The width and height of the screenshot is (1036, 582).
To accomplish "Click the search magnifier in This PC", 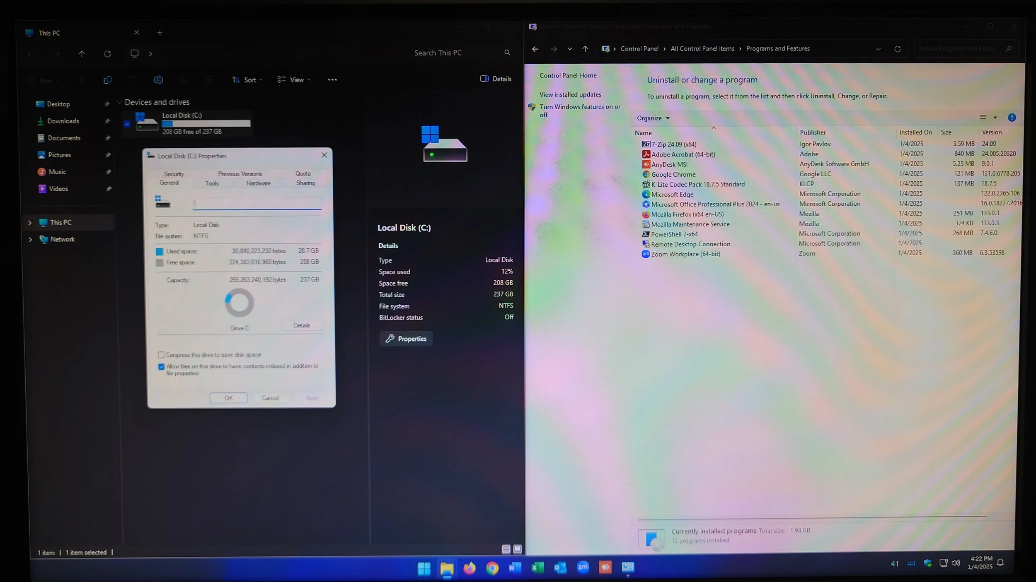I will (x=507, y=53).
